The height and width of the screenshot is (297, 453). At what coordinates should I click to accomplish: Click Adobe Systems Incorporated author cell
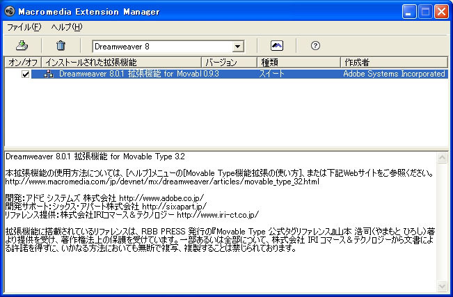coord(394,74)
